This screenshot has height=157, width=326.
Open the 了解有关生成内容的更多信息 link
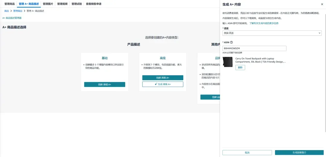coord(264,23)
